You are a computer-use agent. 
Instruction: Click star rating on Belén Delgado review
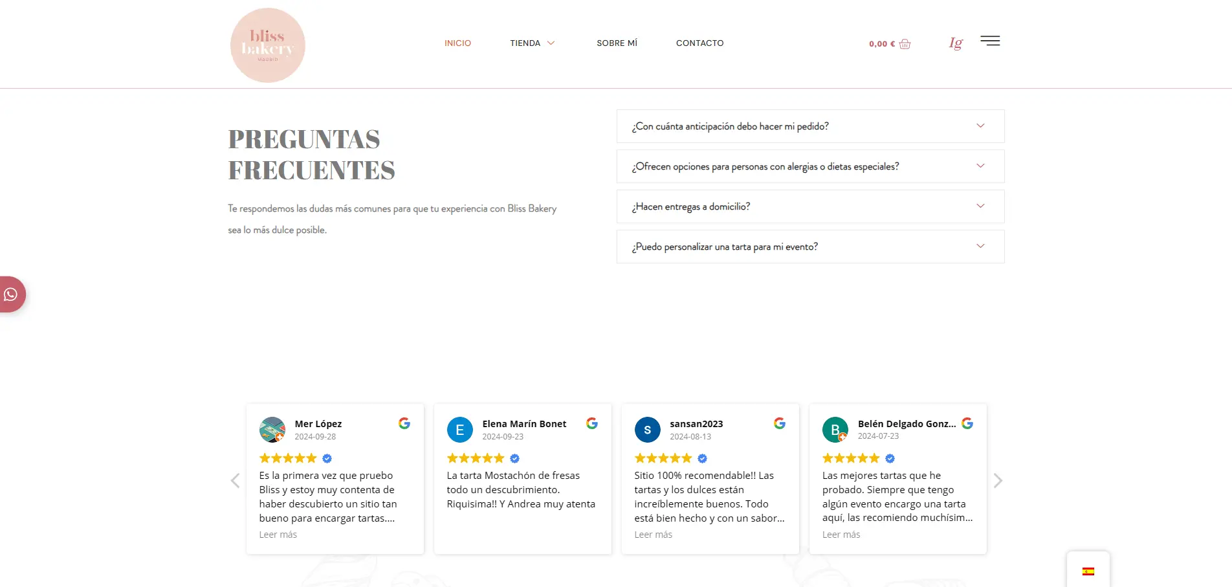pos(851,458)
